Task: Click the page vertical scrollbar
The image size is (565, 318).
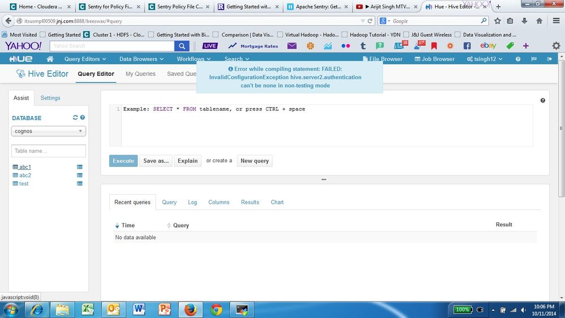Action: coord(562,128)
